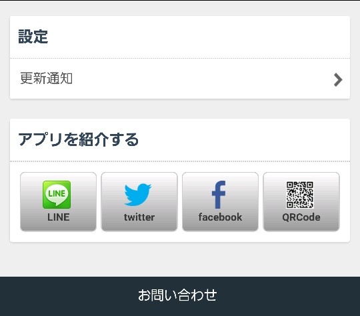Screen dimensions: 360x316
Task: Tap the green LINE speech bubble icon
Action: (57, 195)
